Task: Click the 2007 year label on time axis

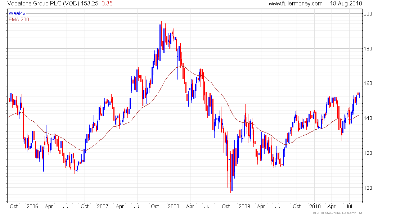Action: click(103, 207)
